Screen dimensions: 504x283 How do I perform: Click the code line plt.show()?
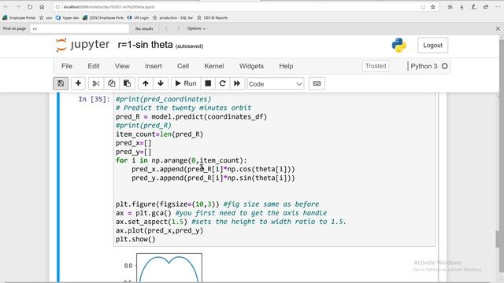click(135, 239)
